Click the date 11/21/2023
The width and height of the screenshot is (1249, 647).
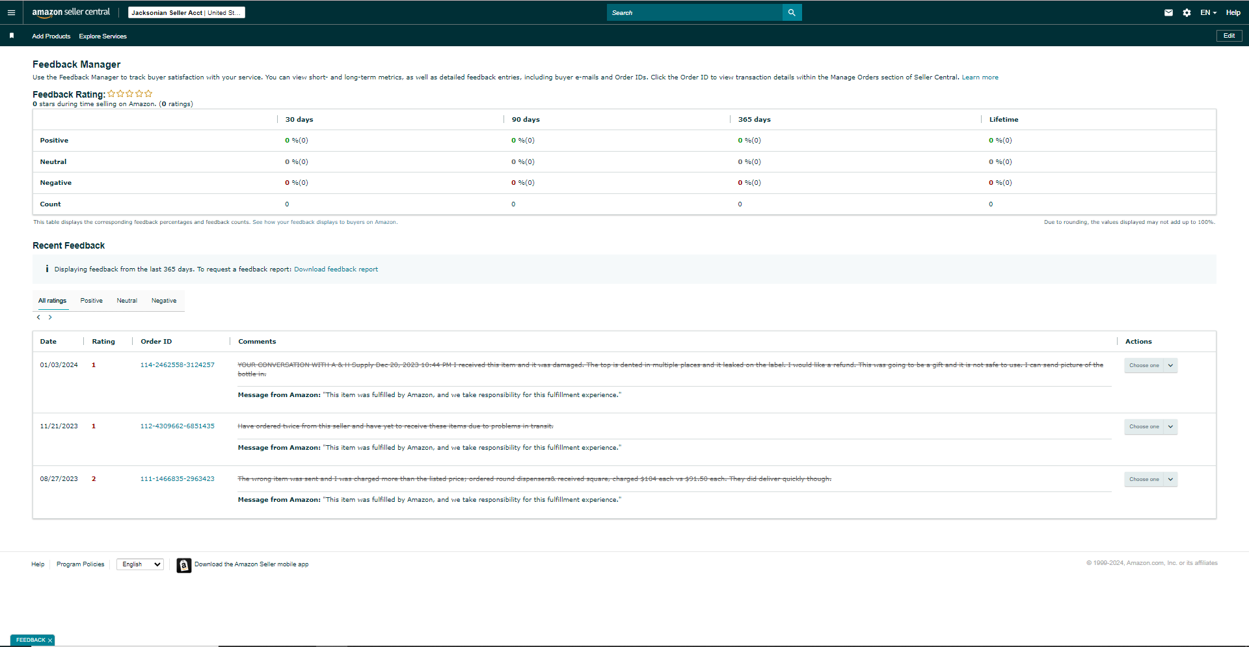coord(59,426)
